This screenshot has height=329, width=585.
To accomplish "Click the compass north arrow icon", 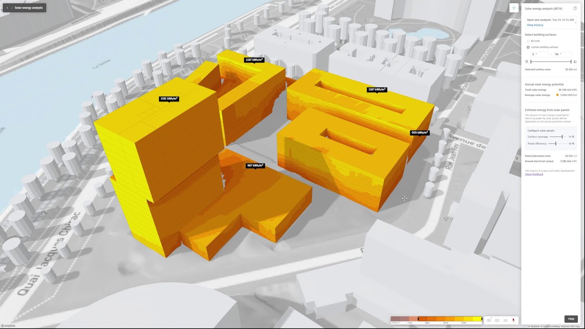I will pyautogui.click(x=513, y=320).
